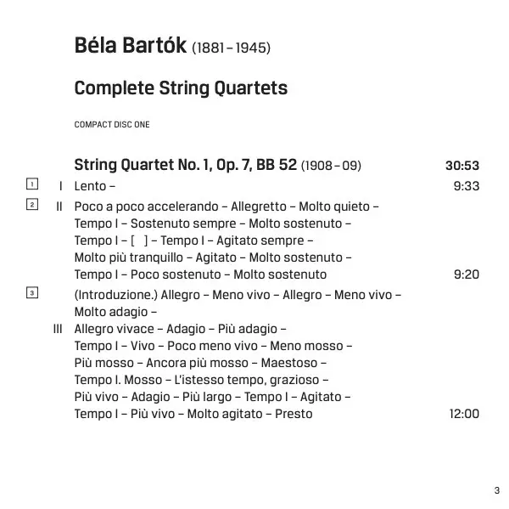The width and height of the screenshot is (509, 509).
Task: Click the COMPACT DISC ONE label
Action: 112,125
